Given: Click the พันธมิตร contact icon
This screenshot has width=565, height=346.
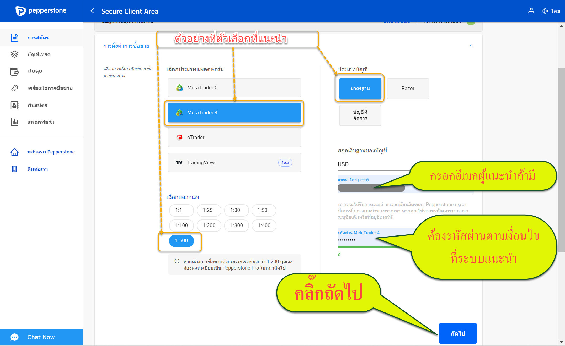Looking at the screenshot, I should tap(14, 105).
